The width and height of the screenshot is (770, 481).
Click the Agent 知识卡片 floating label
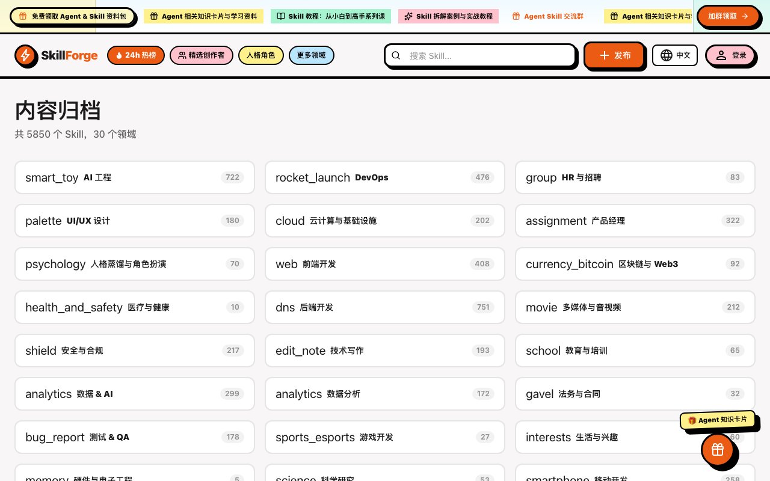pyautogui.click(x=717, y=420)
